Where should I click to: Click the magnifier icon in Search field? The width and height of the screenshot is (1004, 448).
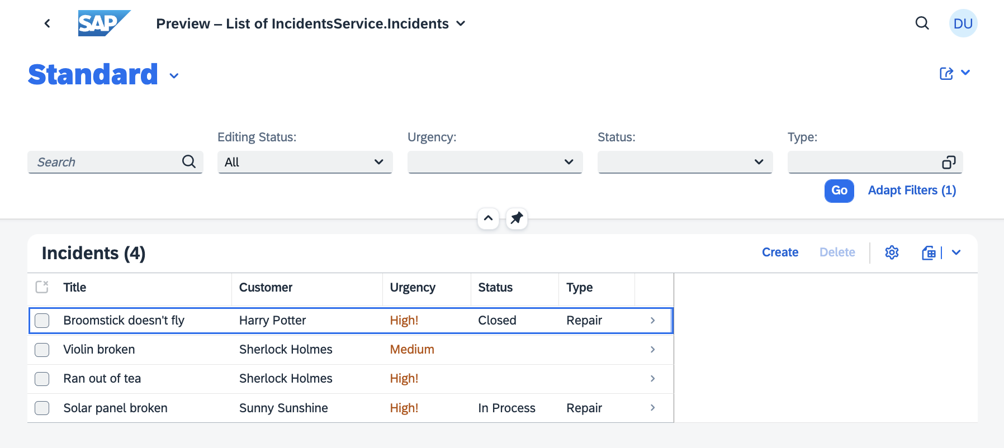(x=189, y=162)
